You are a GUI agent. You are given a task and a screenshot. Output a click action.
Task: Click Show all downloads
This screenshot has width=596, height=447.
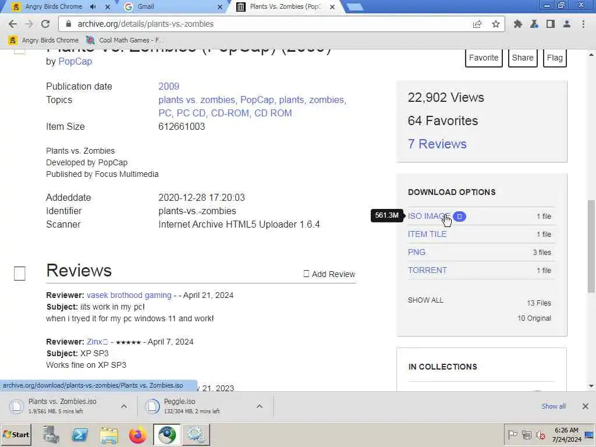coord(554,406)
